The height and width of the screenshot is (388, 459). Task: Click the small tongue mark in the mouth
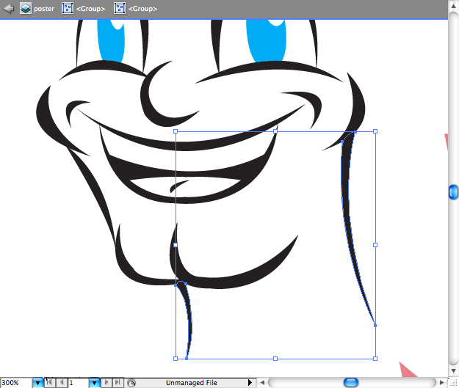point(178,186)
